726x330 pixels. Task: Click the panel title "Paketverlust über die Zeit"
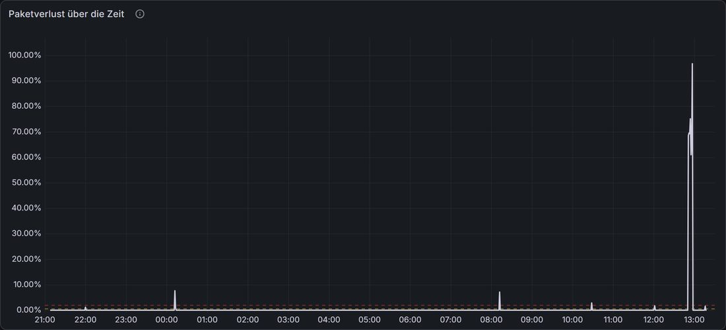click(66, 15)
